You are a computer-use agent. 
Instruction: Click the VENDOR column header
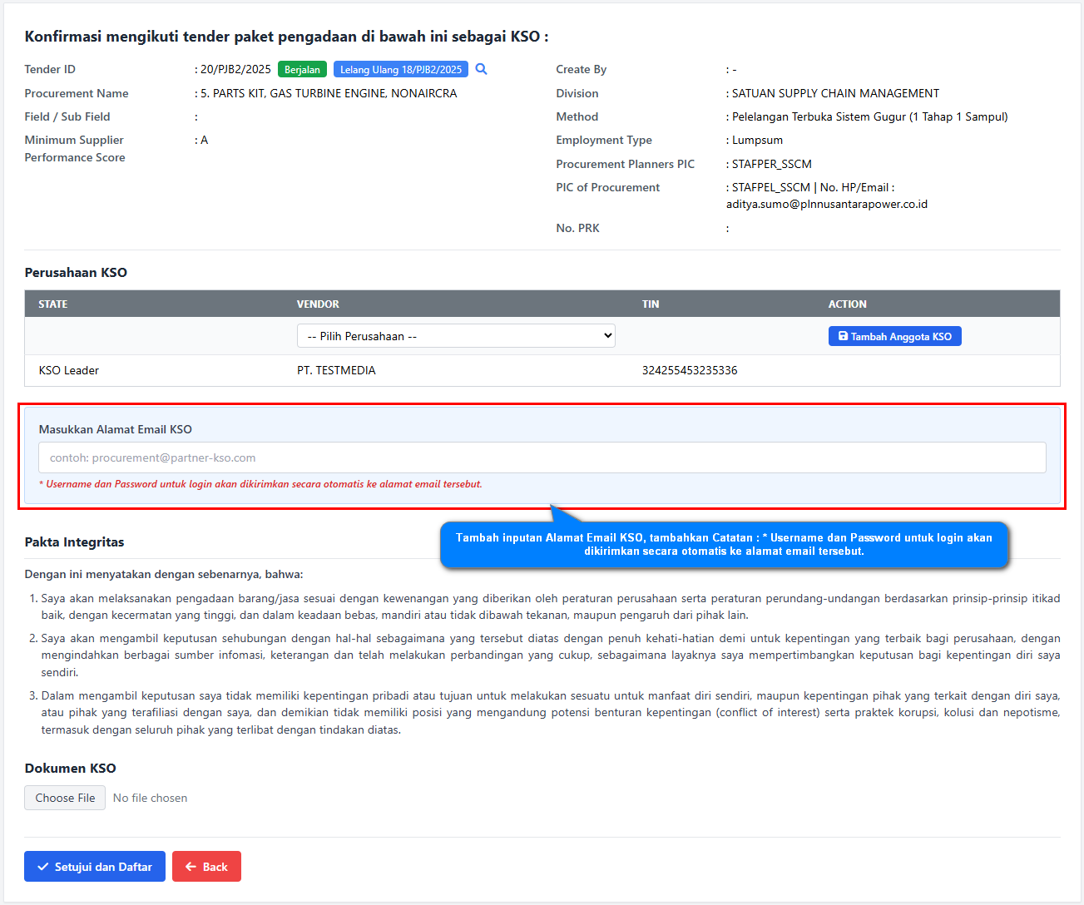tap(318, 304)
